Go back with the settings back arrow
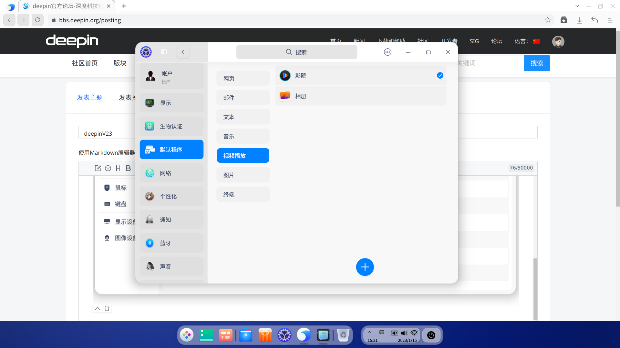Viewport: 620px width, 348px height. [x=183, y=52]
